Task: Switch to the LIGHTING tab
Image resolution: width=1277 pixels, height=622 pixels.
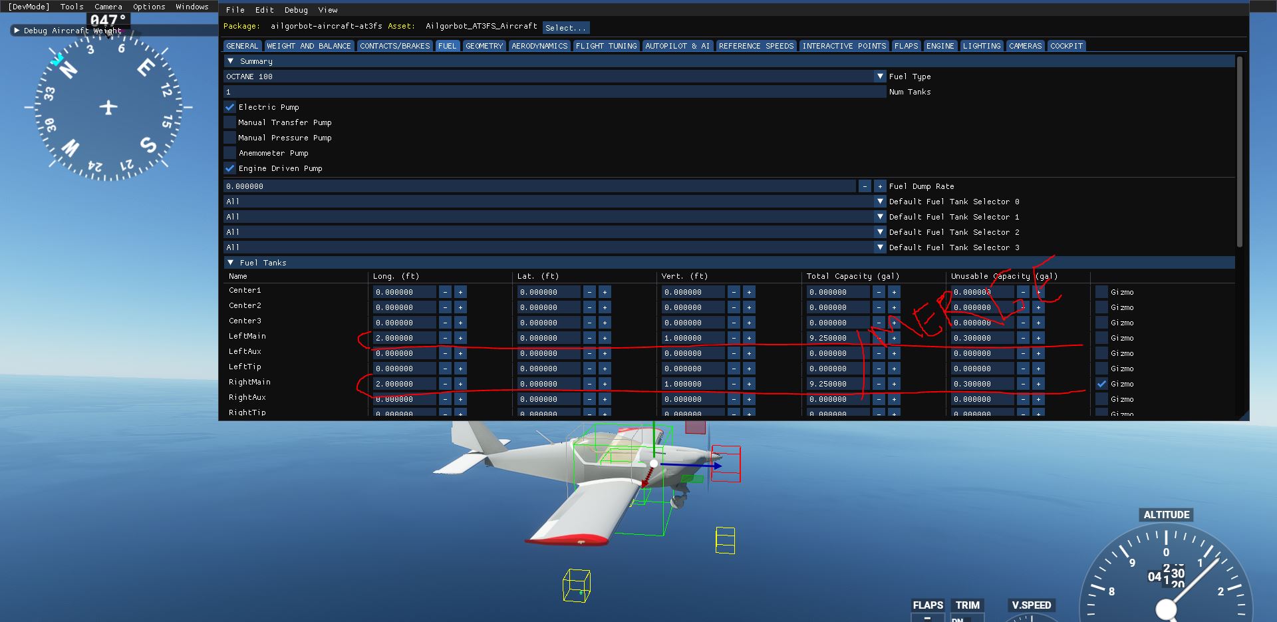Action: tap(982, 46)
